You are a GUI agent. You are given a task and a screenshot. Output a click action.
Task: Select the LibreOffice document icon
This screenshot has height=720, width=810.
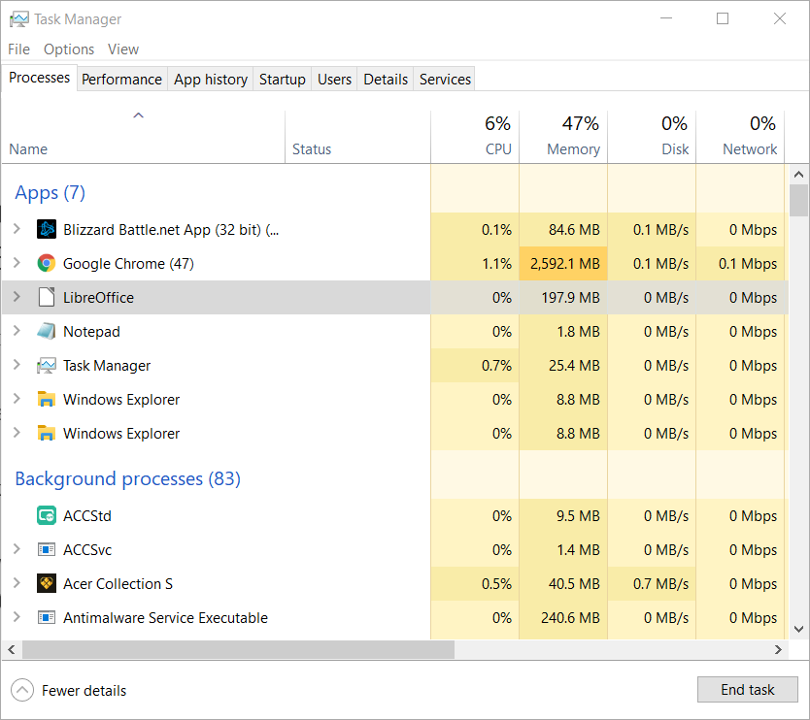(47, 297)
